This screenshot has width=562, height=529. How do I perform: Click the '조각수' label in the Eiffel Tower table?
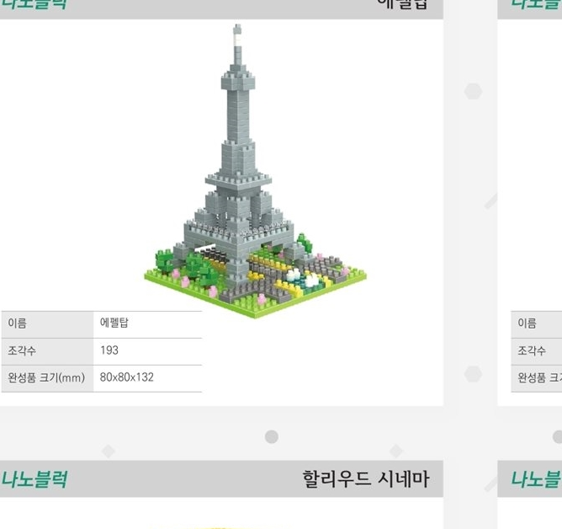[x=22, y=350]
